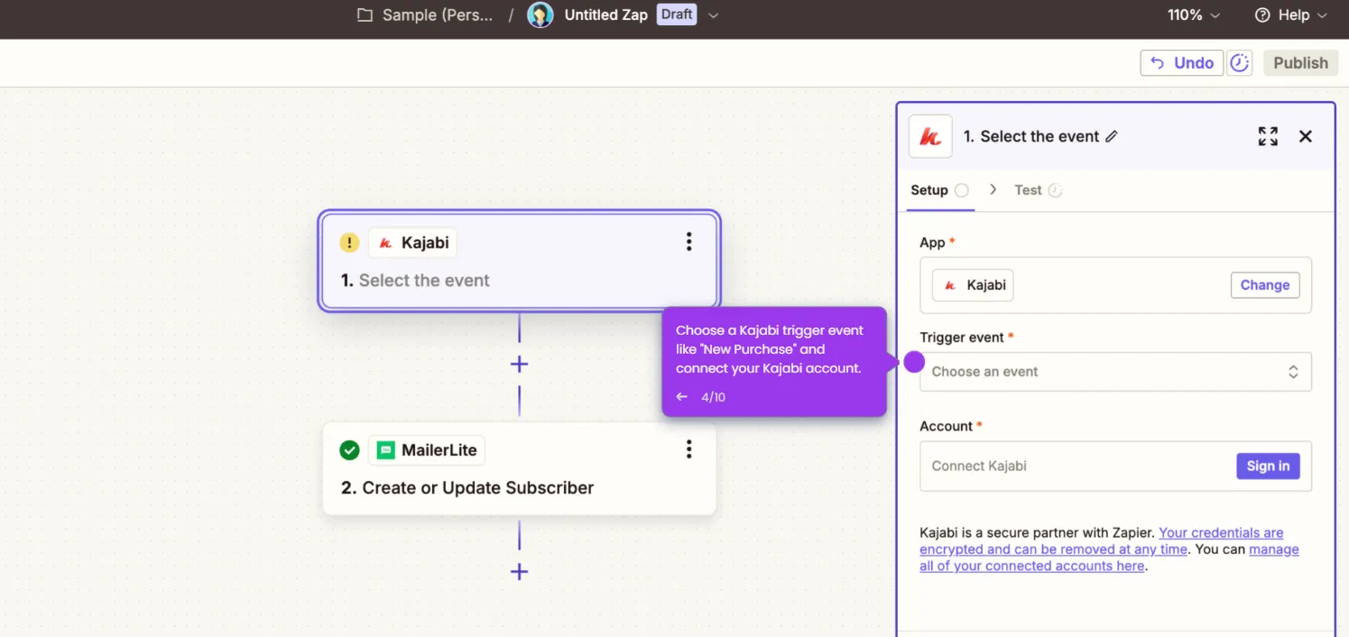The width and height of the screenshot is (1349, 637).
Task: Click the green check icon on MailerLite step
Action: pos(349,450)
